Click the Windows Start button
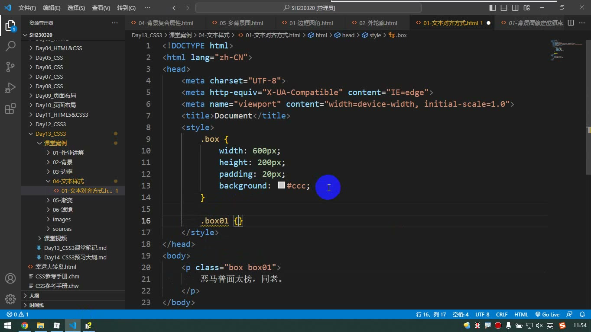This screenshot has height=332, width=591. coord(7,326)
